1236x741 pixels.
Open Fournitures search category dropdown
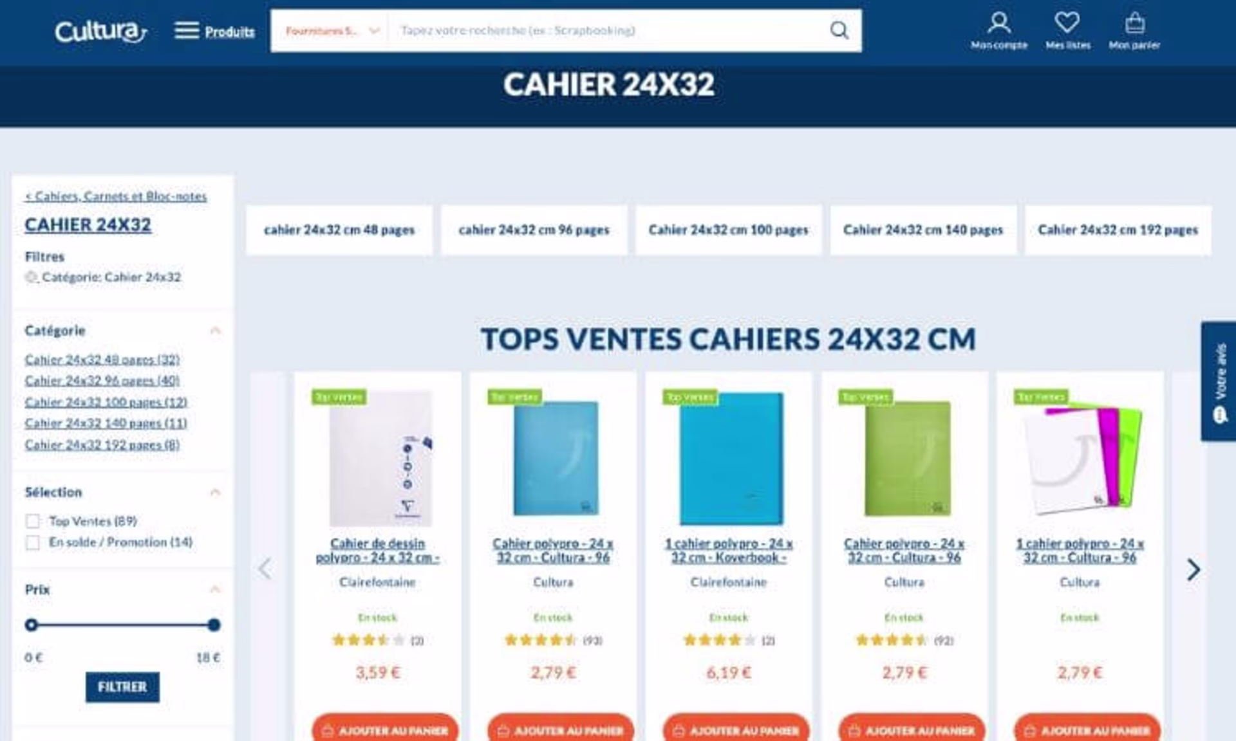[x=331, y=30]
